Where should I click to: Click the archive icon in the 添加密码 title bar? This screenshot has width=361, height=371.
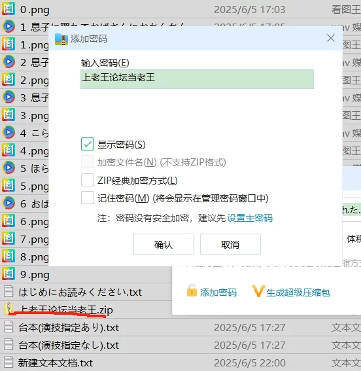61,39
